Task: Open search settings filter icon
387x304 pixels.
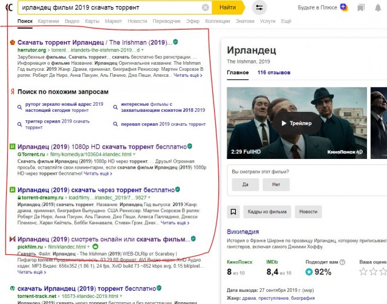Action: 259,8
